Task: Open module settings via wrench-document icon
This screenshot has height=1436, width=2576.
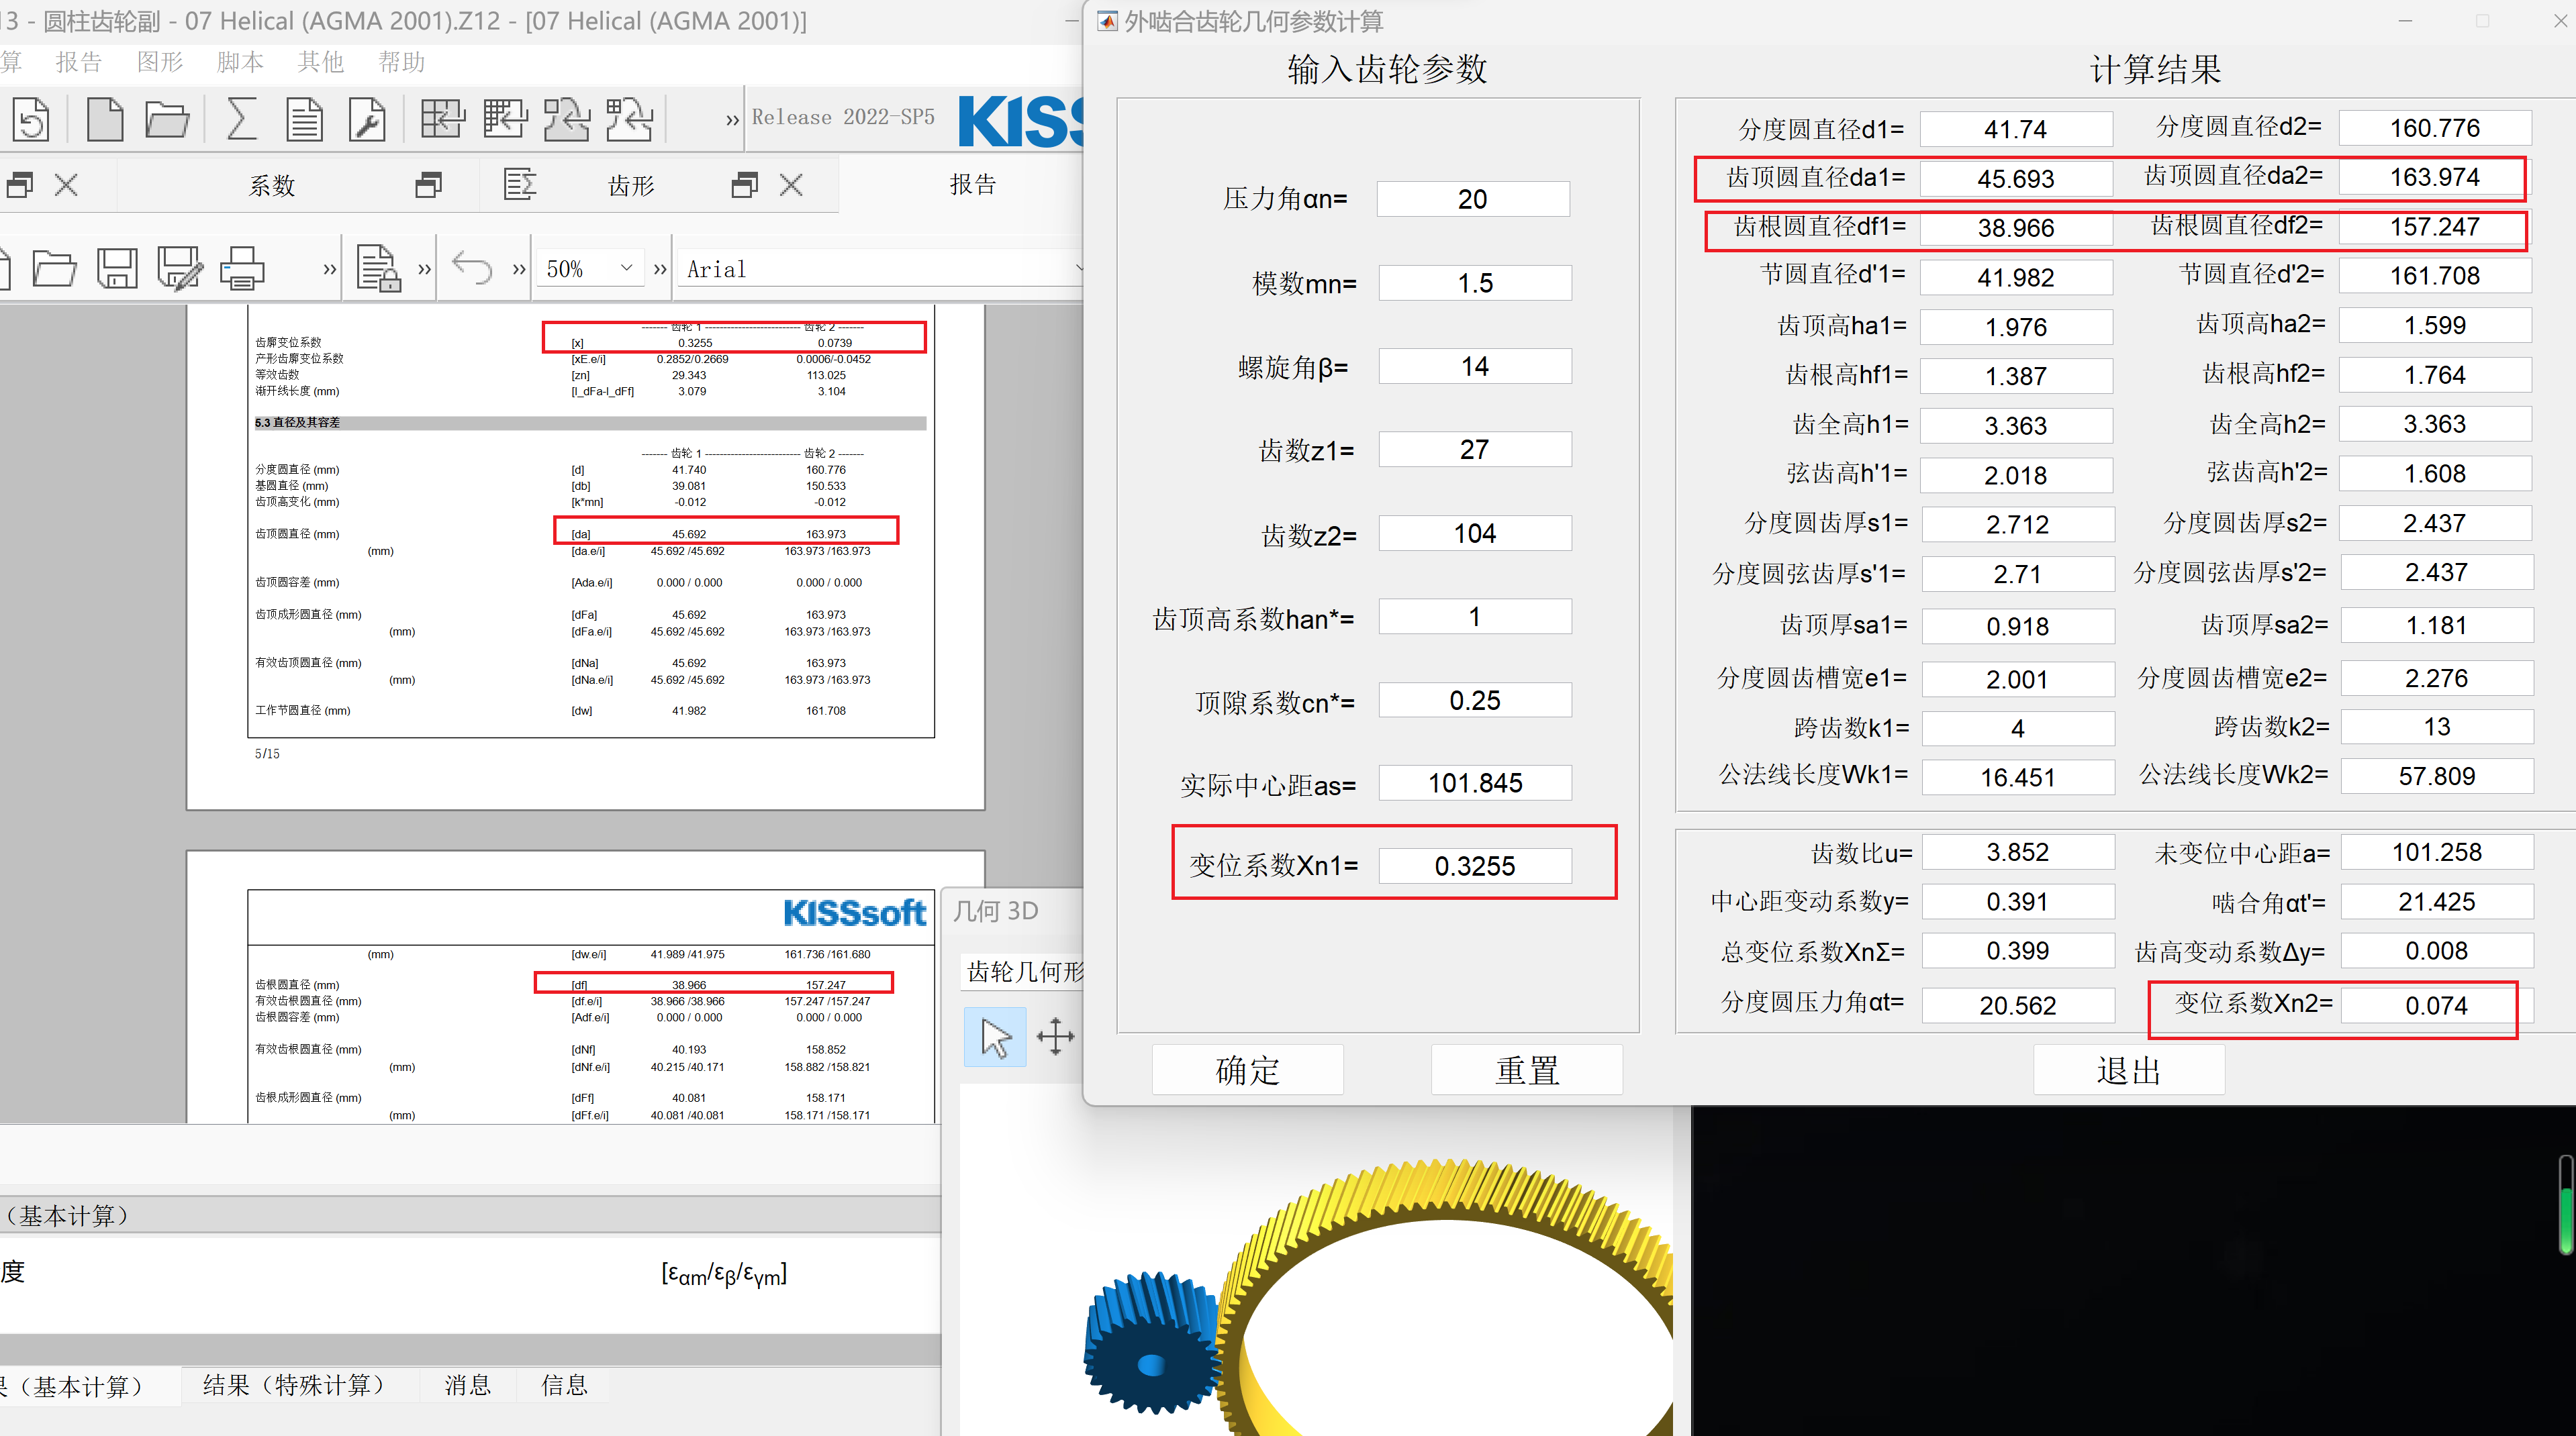Action: (367, 120)
